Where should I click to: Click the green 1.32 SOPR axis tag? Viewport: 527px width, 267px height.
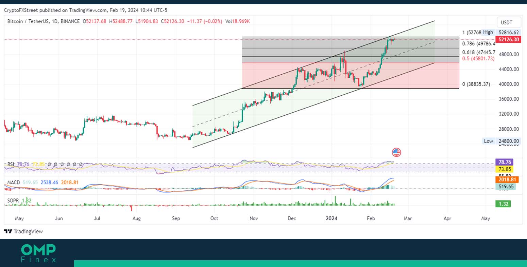point(504,204)
